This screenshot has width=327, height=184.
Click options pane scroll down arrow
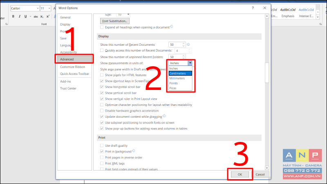click(267, 168)
